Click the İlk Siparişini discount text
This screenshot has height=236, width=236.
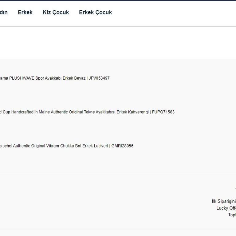(224, 201)
